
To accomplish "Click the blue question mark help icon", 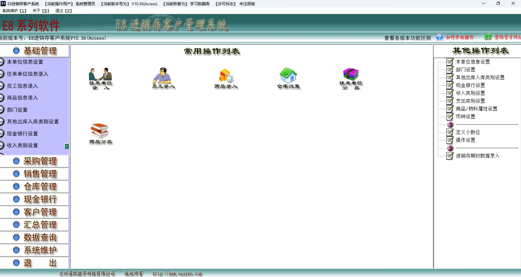I will click(x=438, y=37).
